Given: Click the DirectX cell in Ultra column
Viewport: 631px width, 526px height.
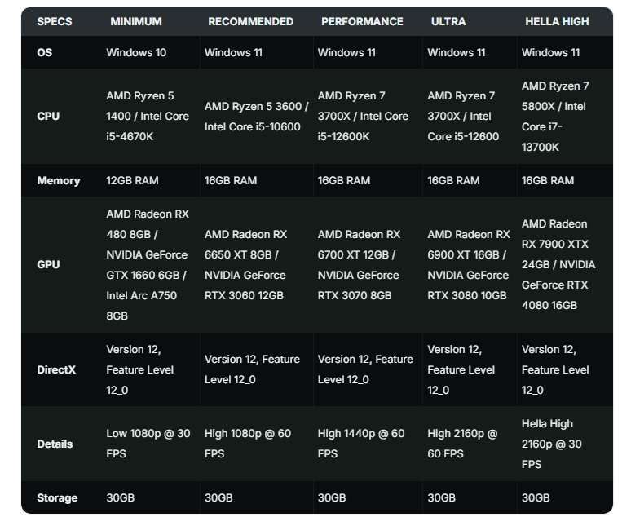Looking at the screenshot, I should pyautogui.click(x=461, y=369).
